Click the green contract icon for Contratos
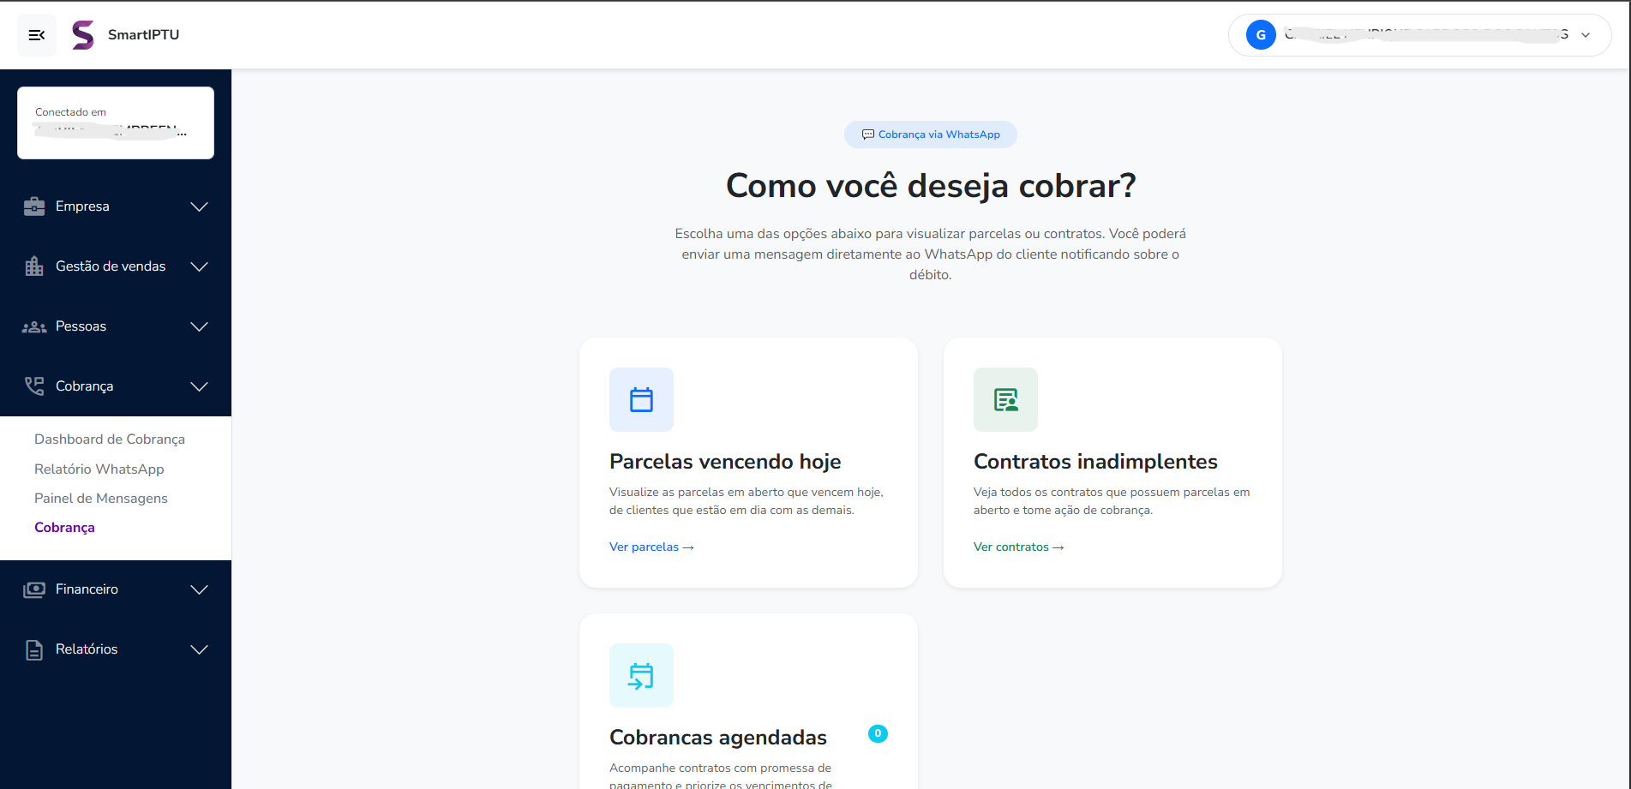This screenshot has height=789, width=1631. click(1005, 399)
